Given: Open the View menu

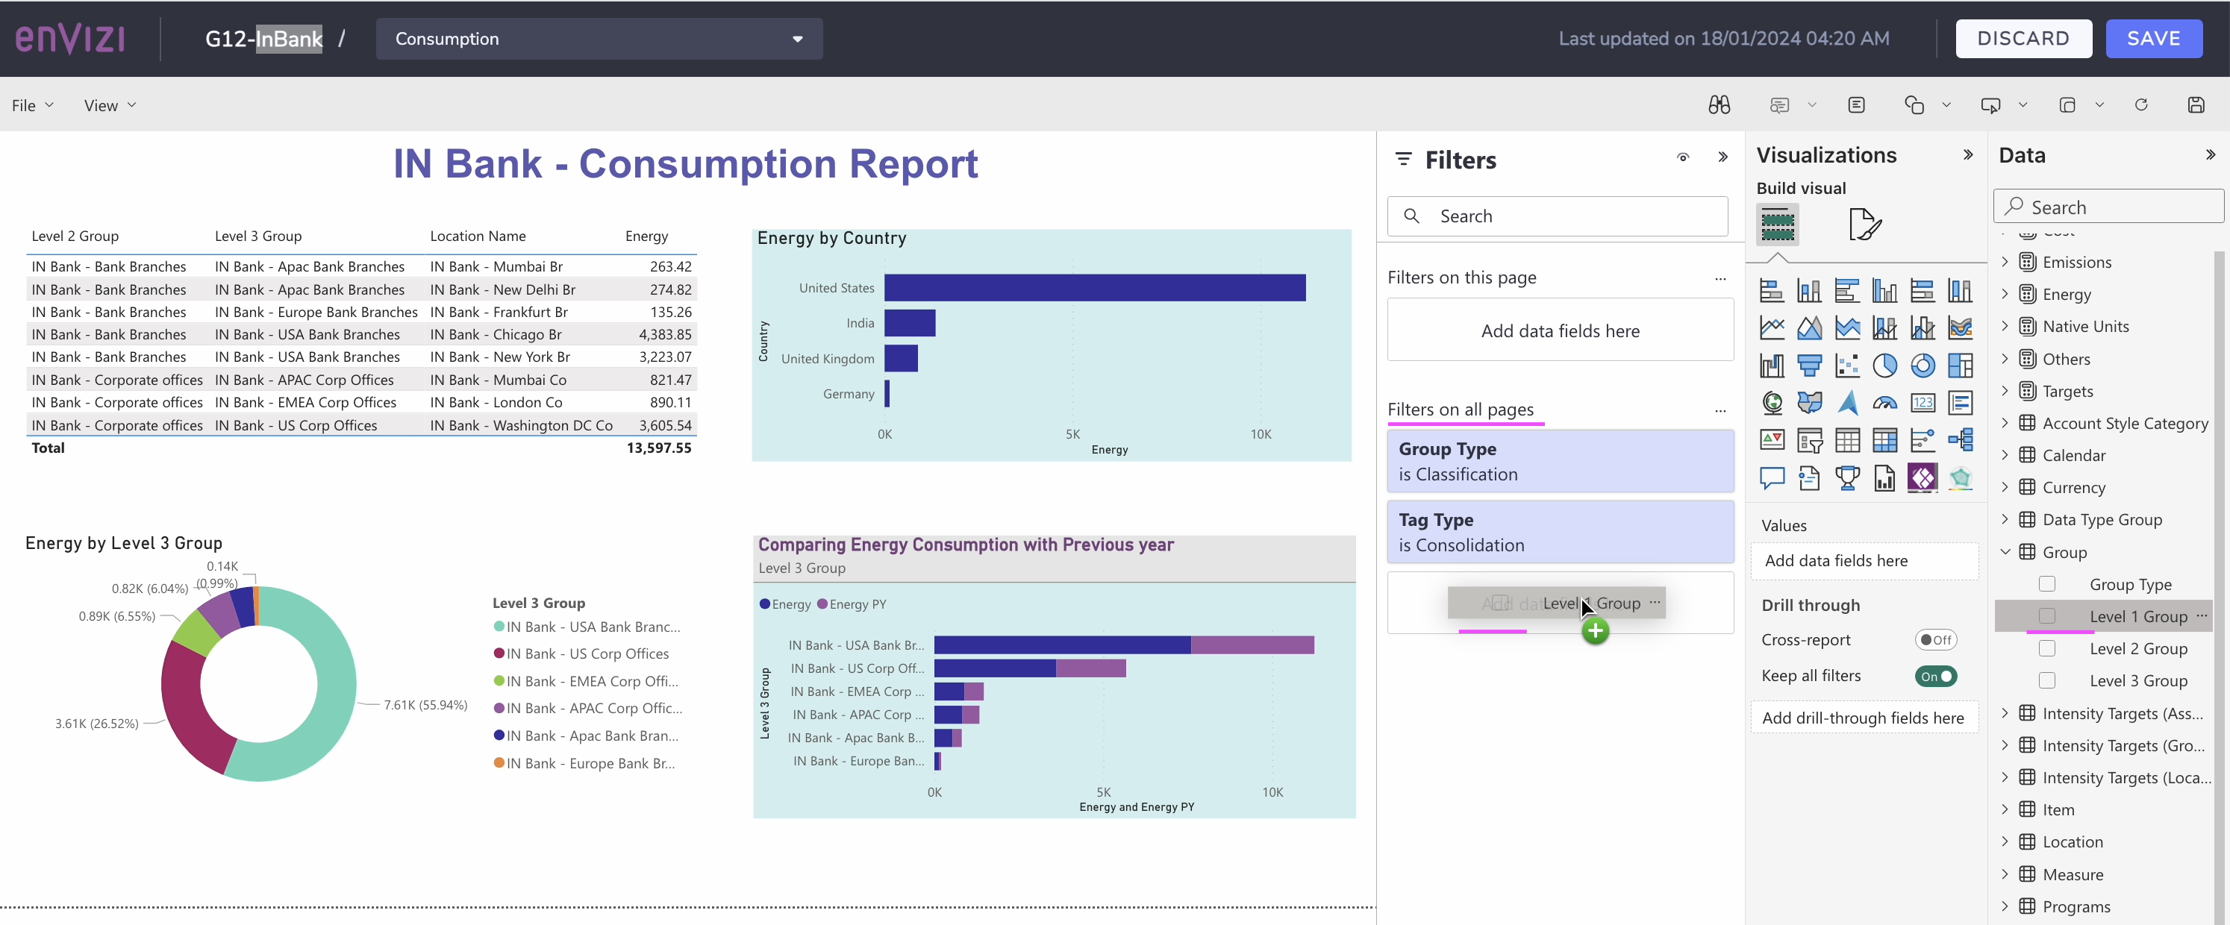Looking at the screenshot, I should [x=110, y=106].
